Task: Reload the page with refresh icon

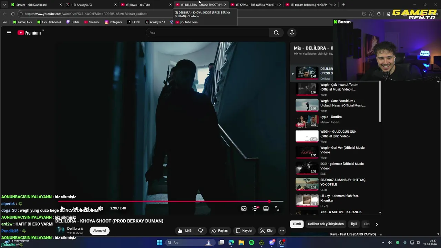Action: 13,14
